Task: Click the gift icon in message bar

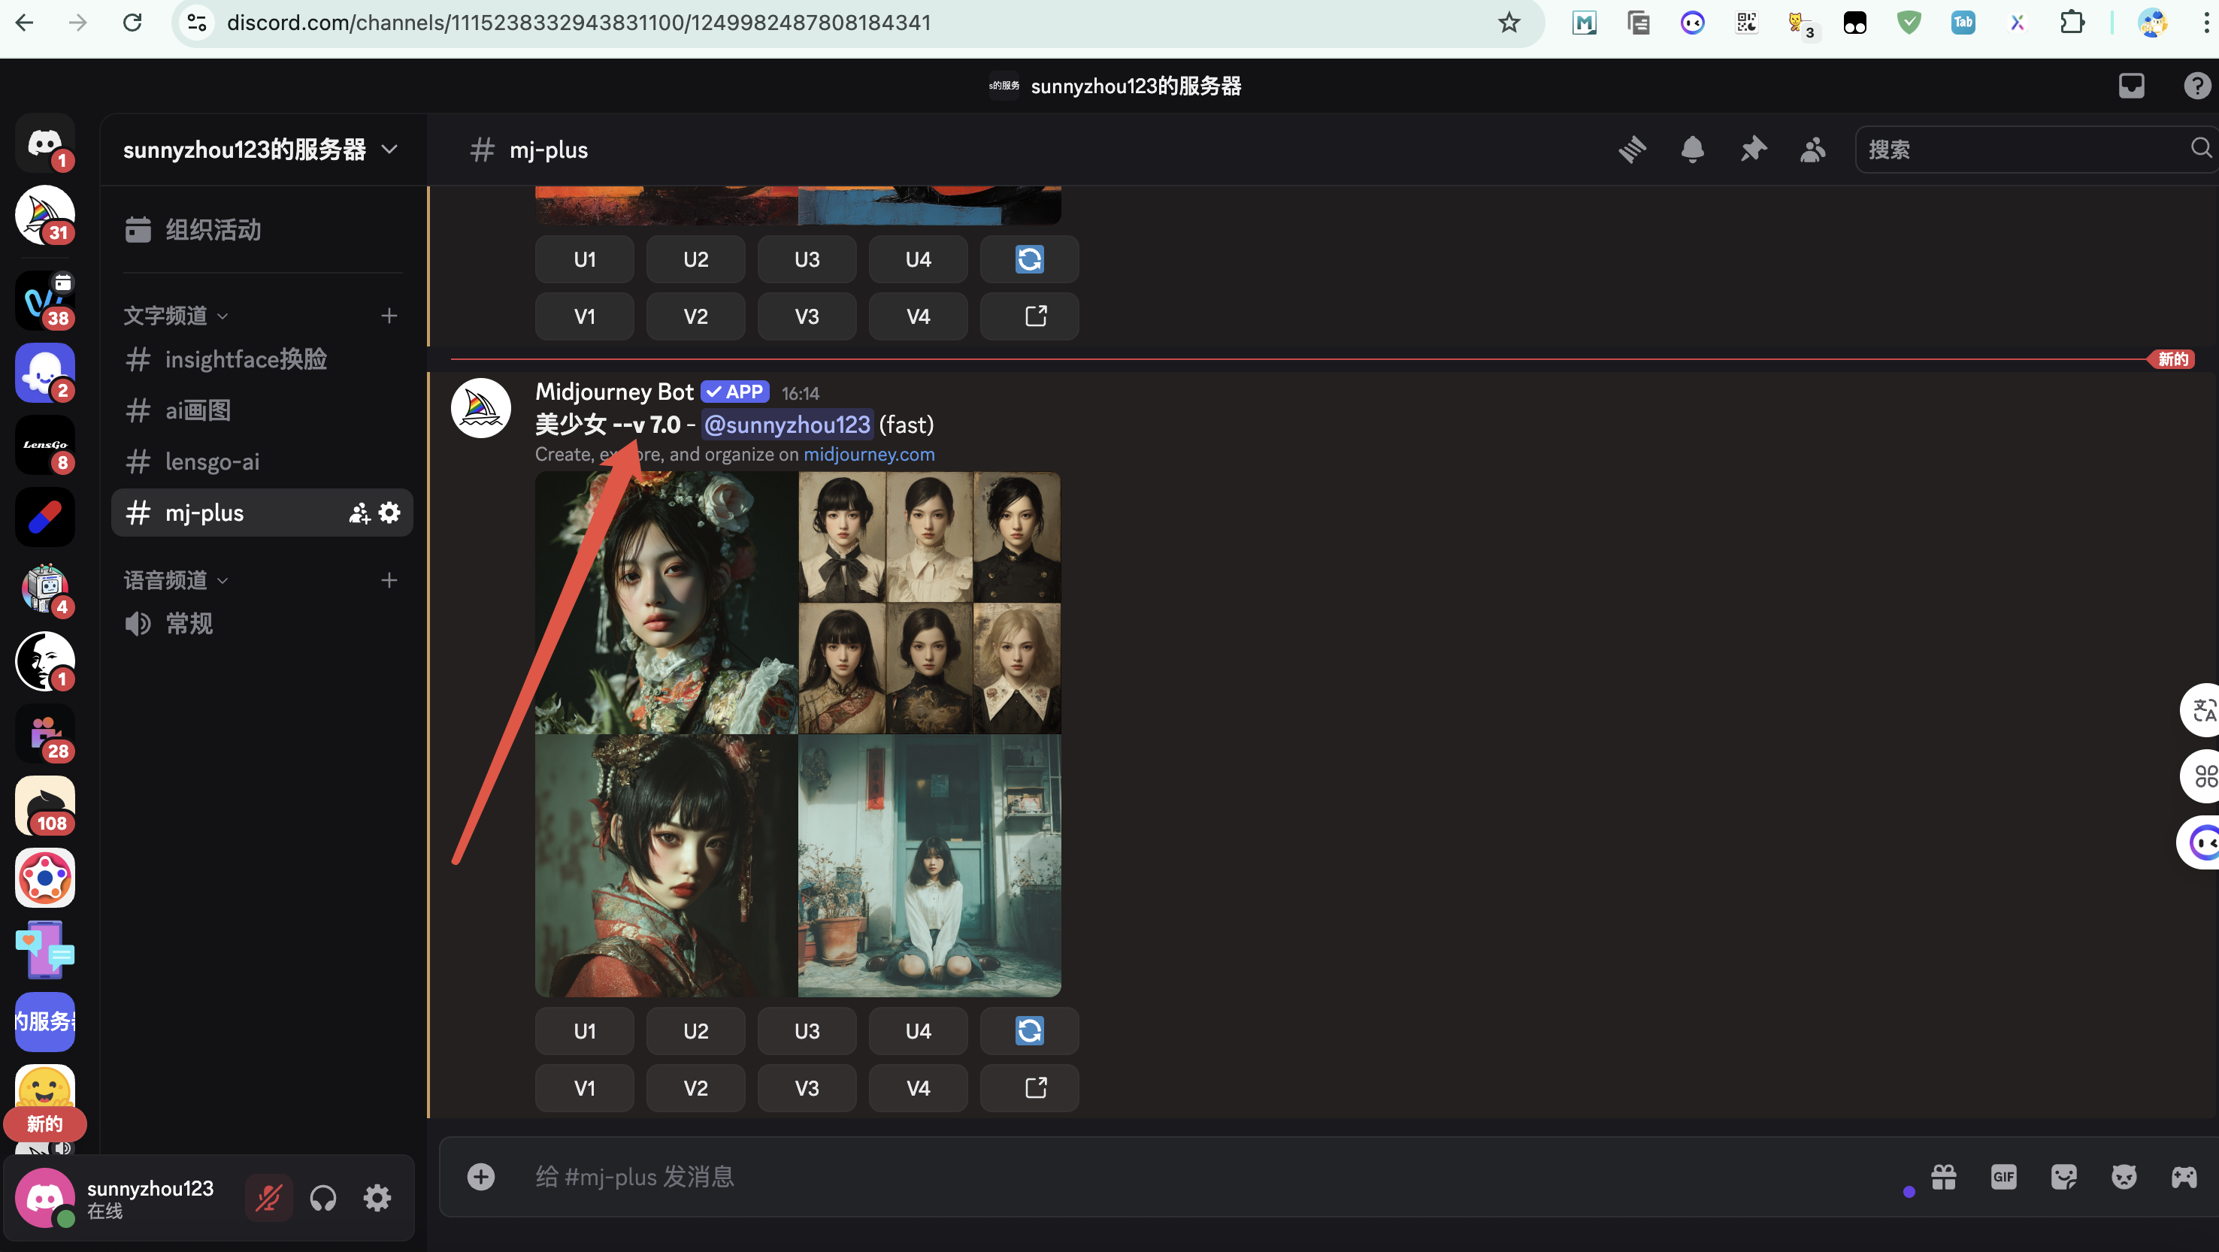Action: (1943, 1176)
